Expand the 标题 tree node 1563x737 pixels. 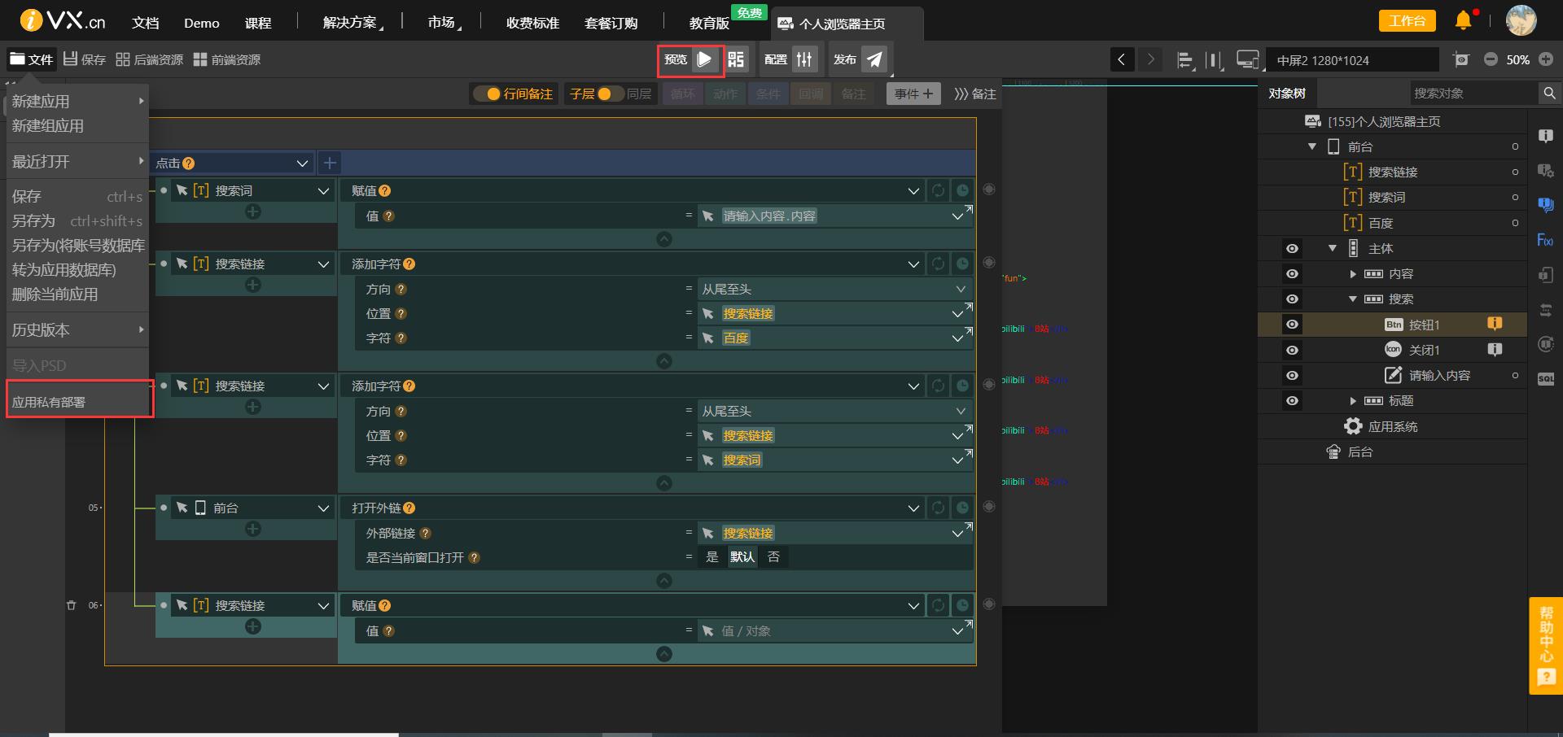click(1353, 400)
